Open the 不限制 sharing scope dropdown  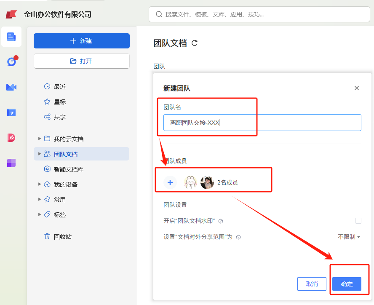pos(349,237)
